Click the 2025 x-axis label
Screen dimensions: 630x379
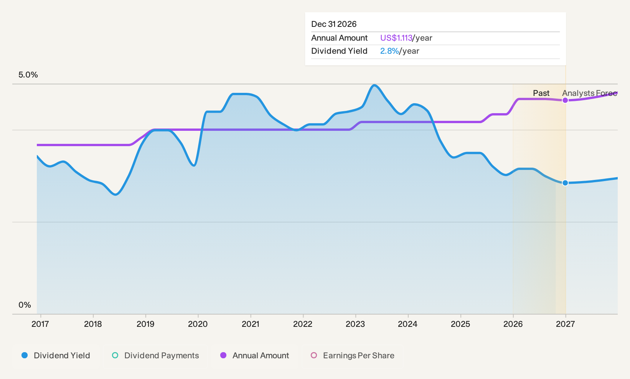[x=460, y=324]
